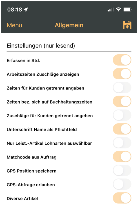Tap the 08:18 clock in status bar
Screen dimensions: 138x206
pos(15,10)
